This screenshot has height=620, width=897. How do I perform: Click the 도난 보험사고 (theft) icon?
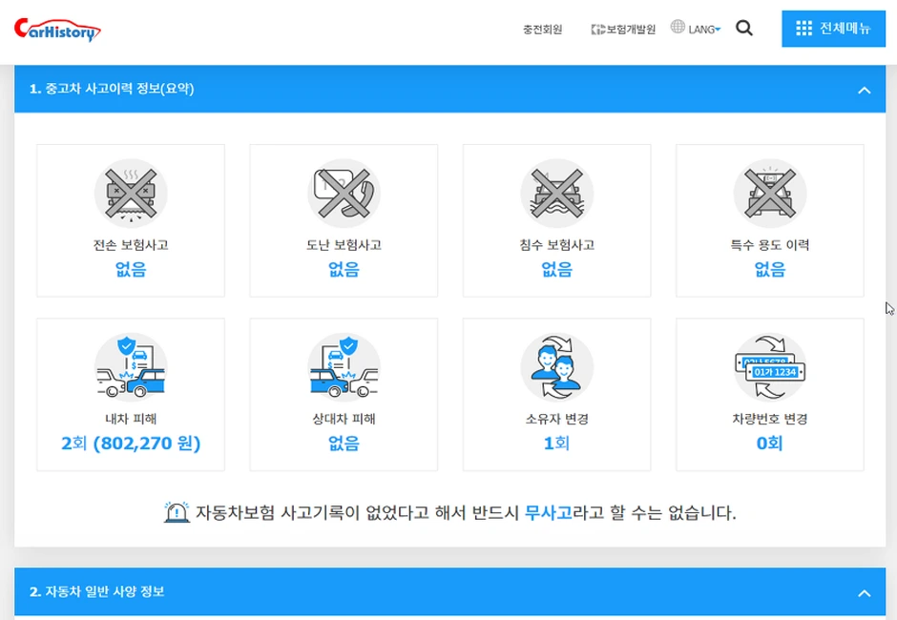[344, 192]
